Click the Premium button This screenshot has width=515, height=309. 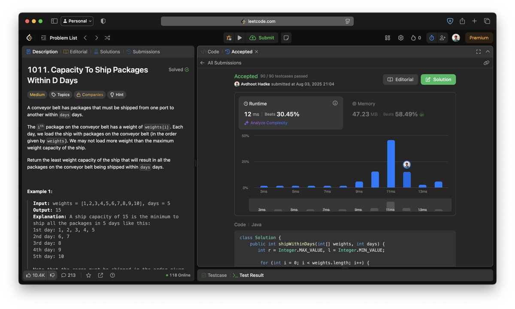tap(479, 38)
